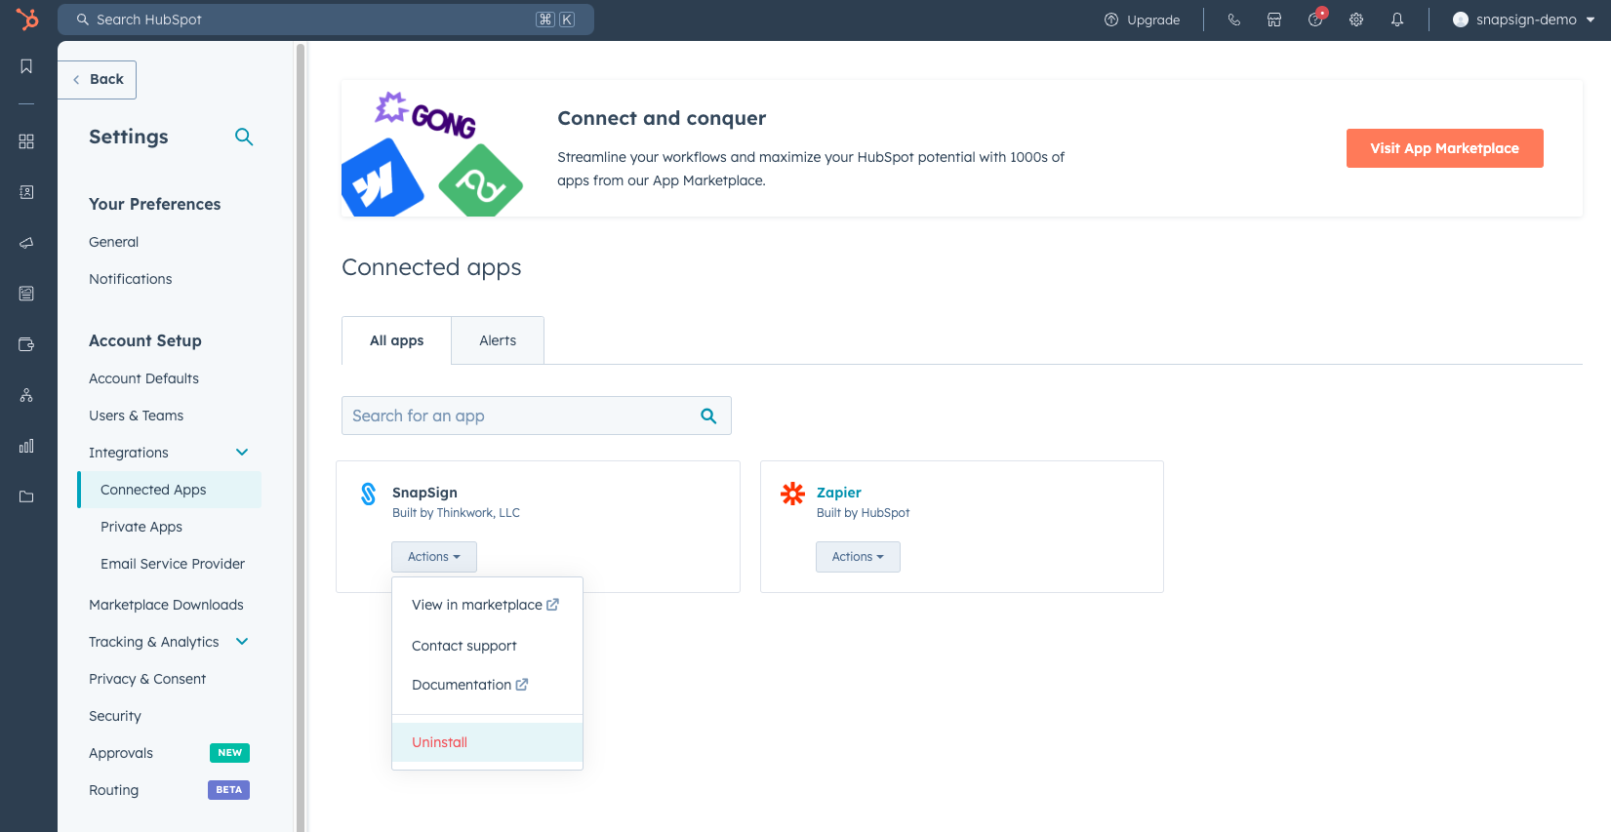Open the Marketplace storefront icon
The height and width of the screenshot is (832, 1611).
(1274, 20)
